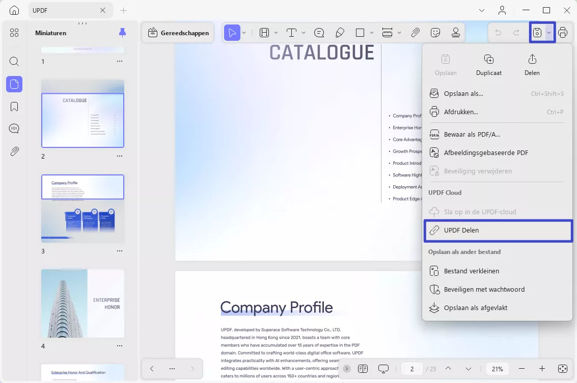The height and width of the screenshot is (383, 577).
Task: Add a sticky note comment
Action: click(319, 33)
